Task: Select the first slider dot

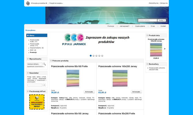Action: pos(91,56)
